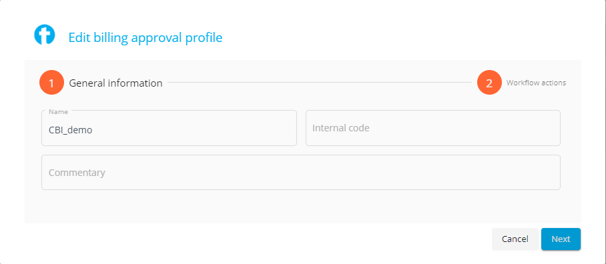Open the General information step label
Screen dimensions: 606x264
click(x=115, y=83)
